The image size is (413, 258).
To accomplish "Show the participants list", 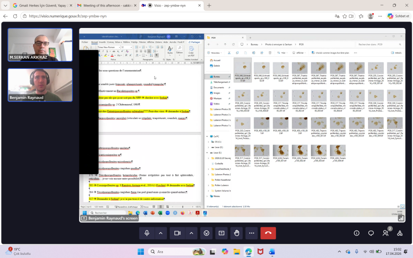I will pyautogui.click(x=385, y=233).
